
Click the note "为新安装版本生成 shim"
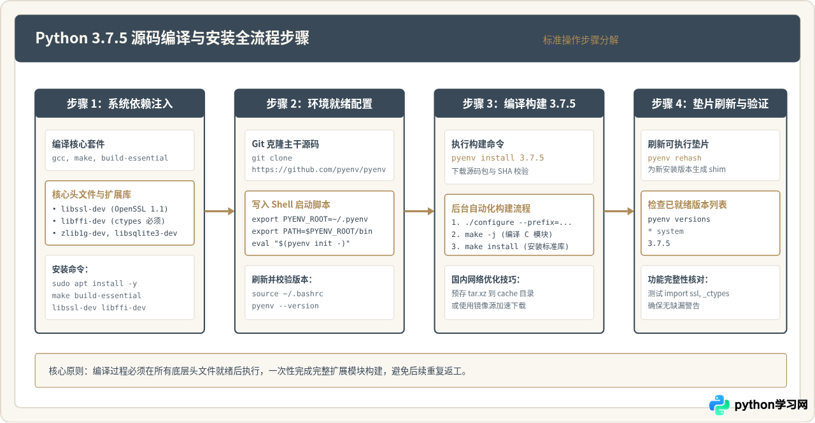[686, 169]
